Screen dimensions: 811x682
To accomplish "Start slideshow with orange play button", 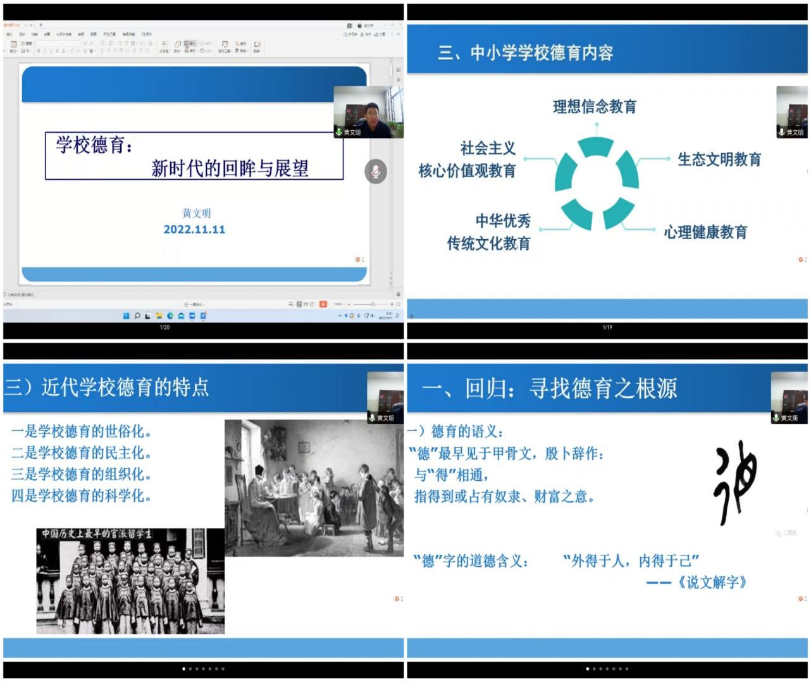I will [x=323, y=304].
